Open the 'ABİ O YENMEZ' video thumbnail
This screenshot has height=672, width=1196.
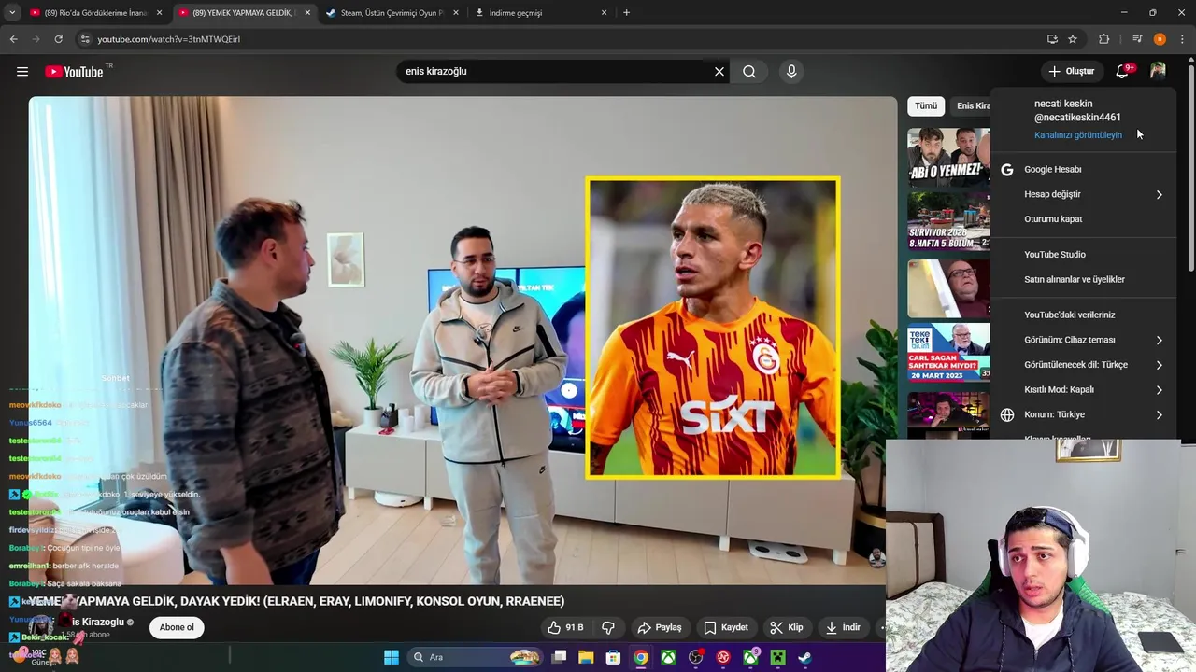click(x=948, y=158)
